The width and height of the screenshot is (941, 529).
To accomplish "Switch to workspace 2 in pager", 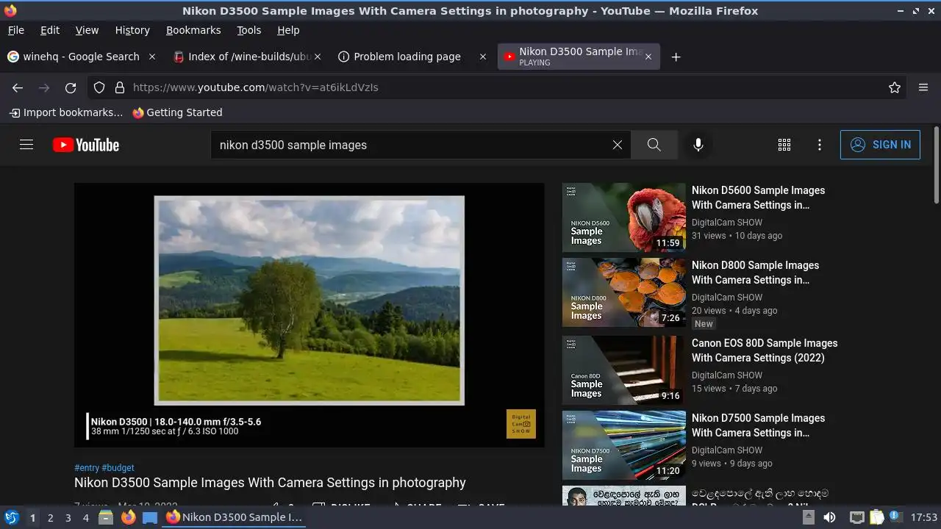I will click(x=50, y=517).
